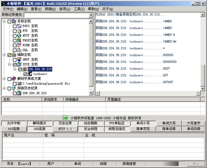This screenshot has width=207, height=168.
Task: Click the green logo beside 小榕软件实验室
Action: coord(66,118)
